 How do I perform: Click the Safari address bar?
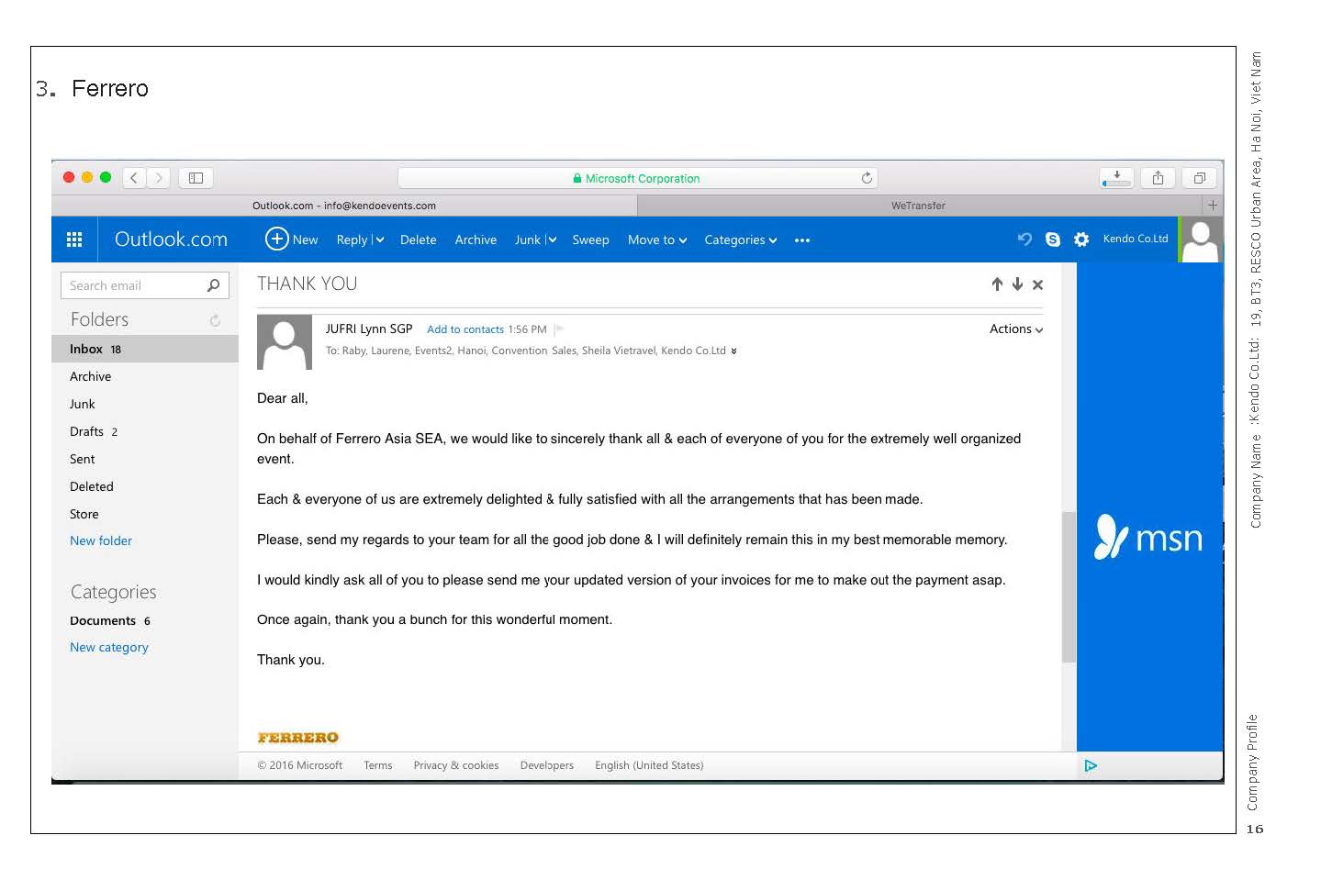(x=637, y=178)
